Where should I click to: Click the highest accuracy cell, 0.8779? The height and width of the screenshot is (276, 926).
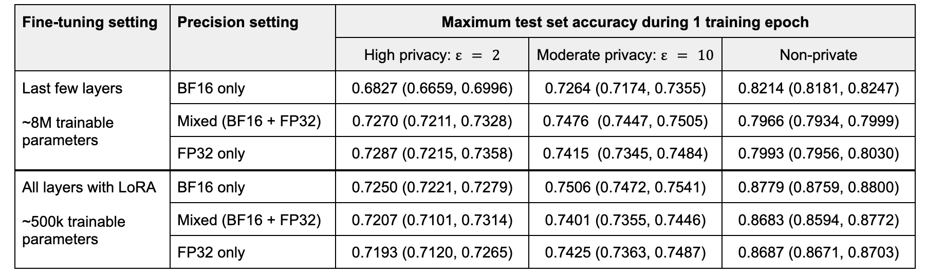818,187
